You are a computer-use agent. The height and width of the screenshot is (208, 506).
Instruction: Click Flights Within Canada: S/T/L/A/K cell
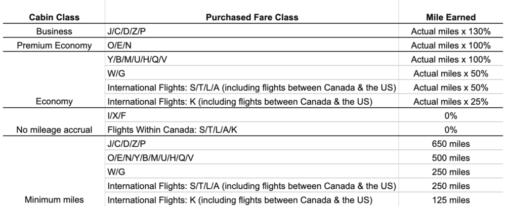tap(251, 130)
